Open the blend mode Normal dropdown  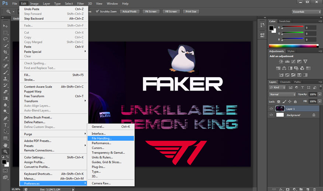pyautogui.click(x=282, y=95)
